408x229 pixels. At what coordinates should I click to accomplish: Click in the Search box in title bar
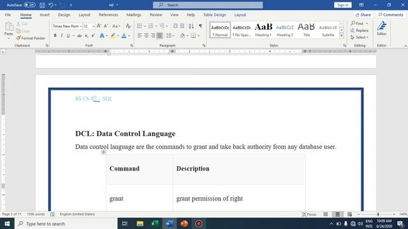click(208, 5)
